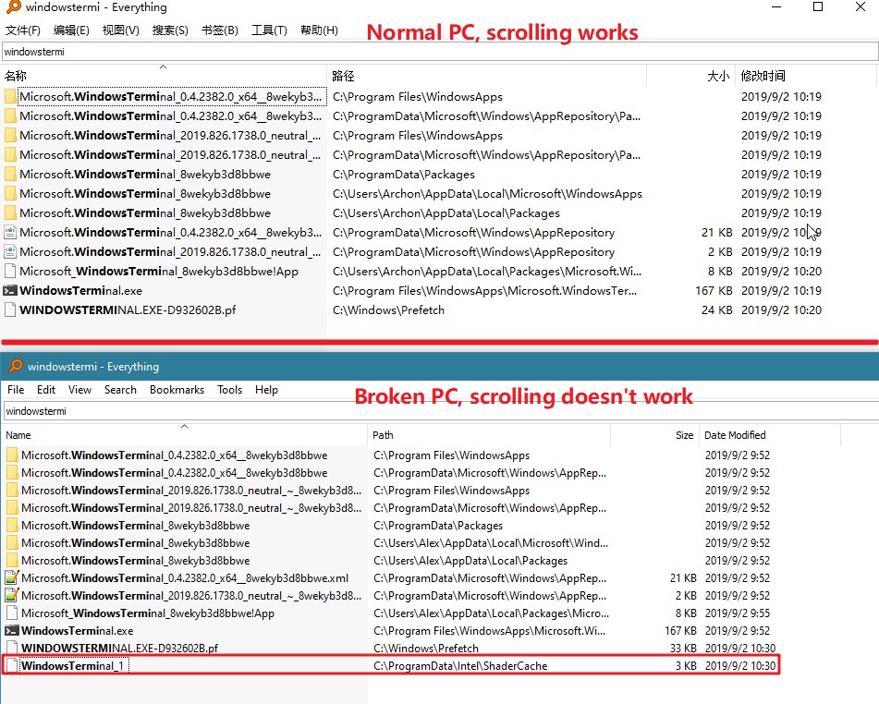Open the Tools menu

click(229, 389)
